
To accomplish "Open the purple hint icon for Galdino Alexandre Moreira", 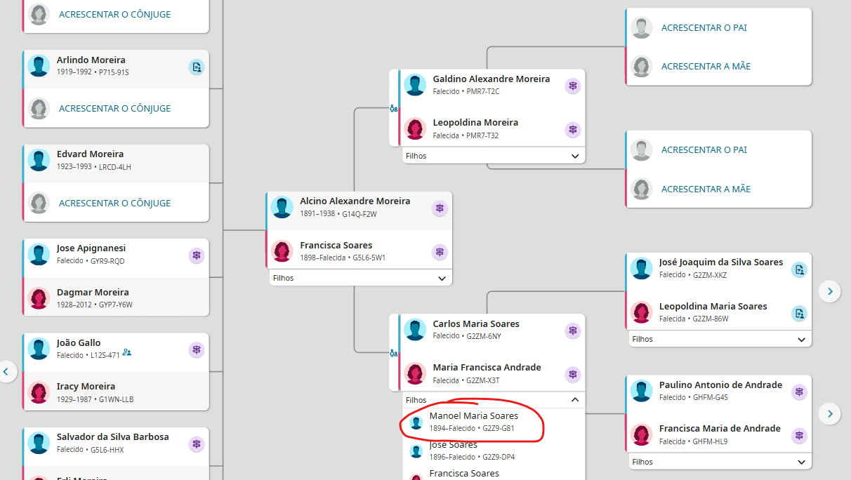I will tap(573, 86).
